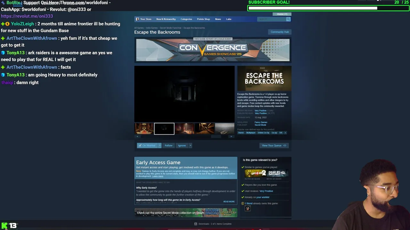410x230 pixels.
Task: Click the third screenshot thumbnail
Action: pyautogui.click(x=184, y=128)
